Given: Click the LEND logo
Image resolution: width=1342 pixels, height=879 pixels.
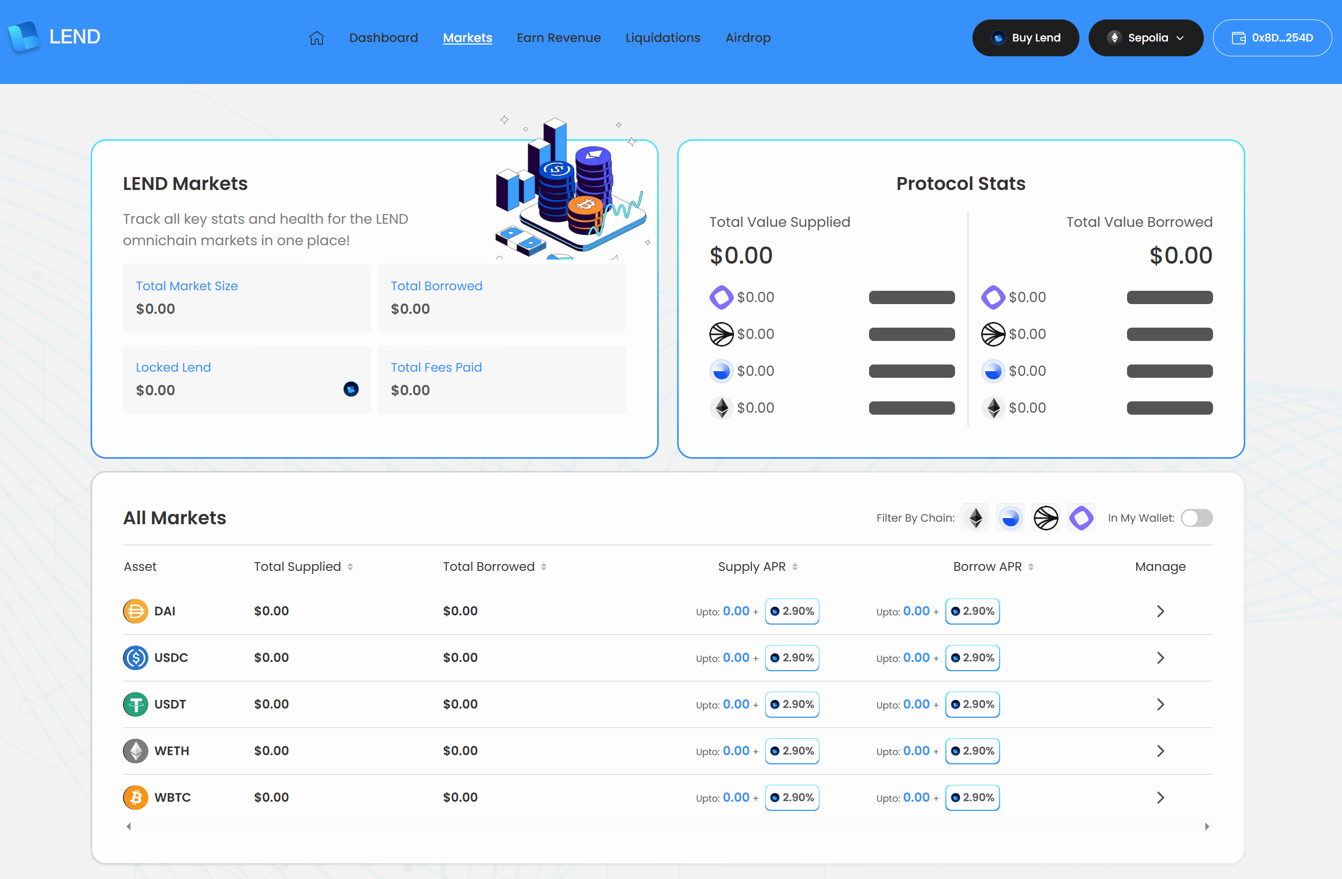Looking at the screenshot, I should [x=54, y=37].
